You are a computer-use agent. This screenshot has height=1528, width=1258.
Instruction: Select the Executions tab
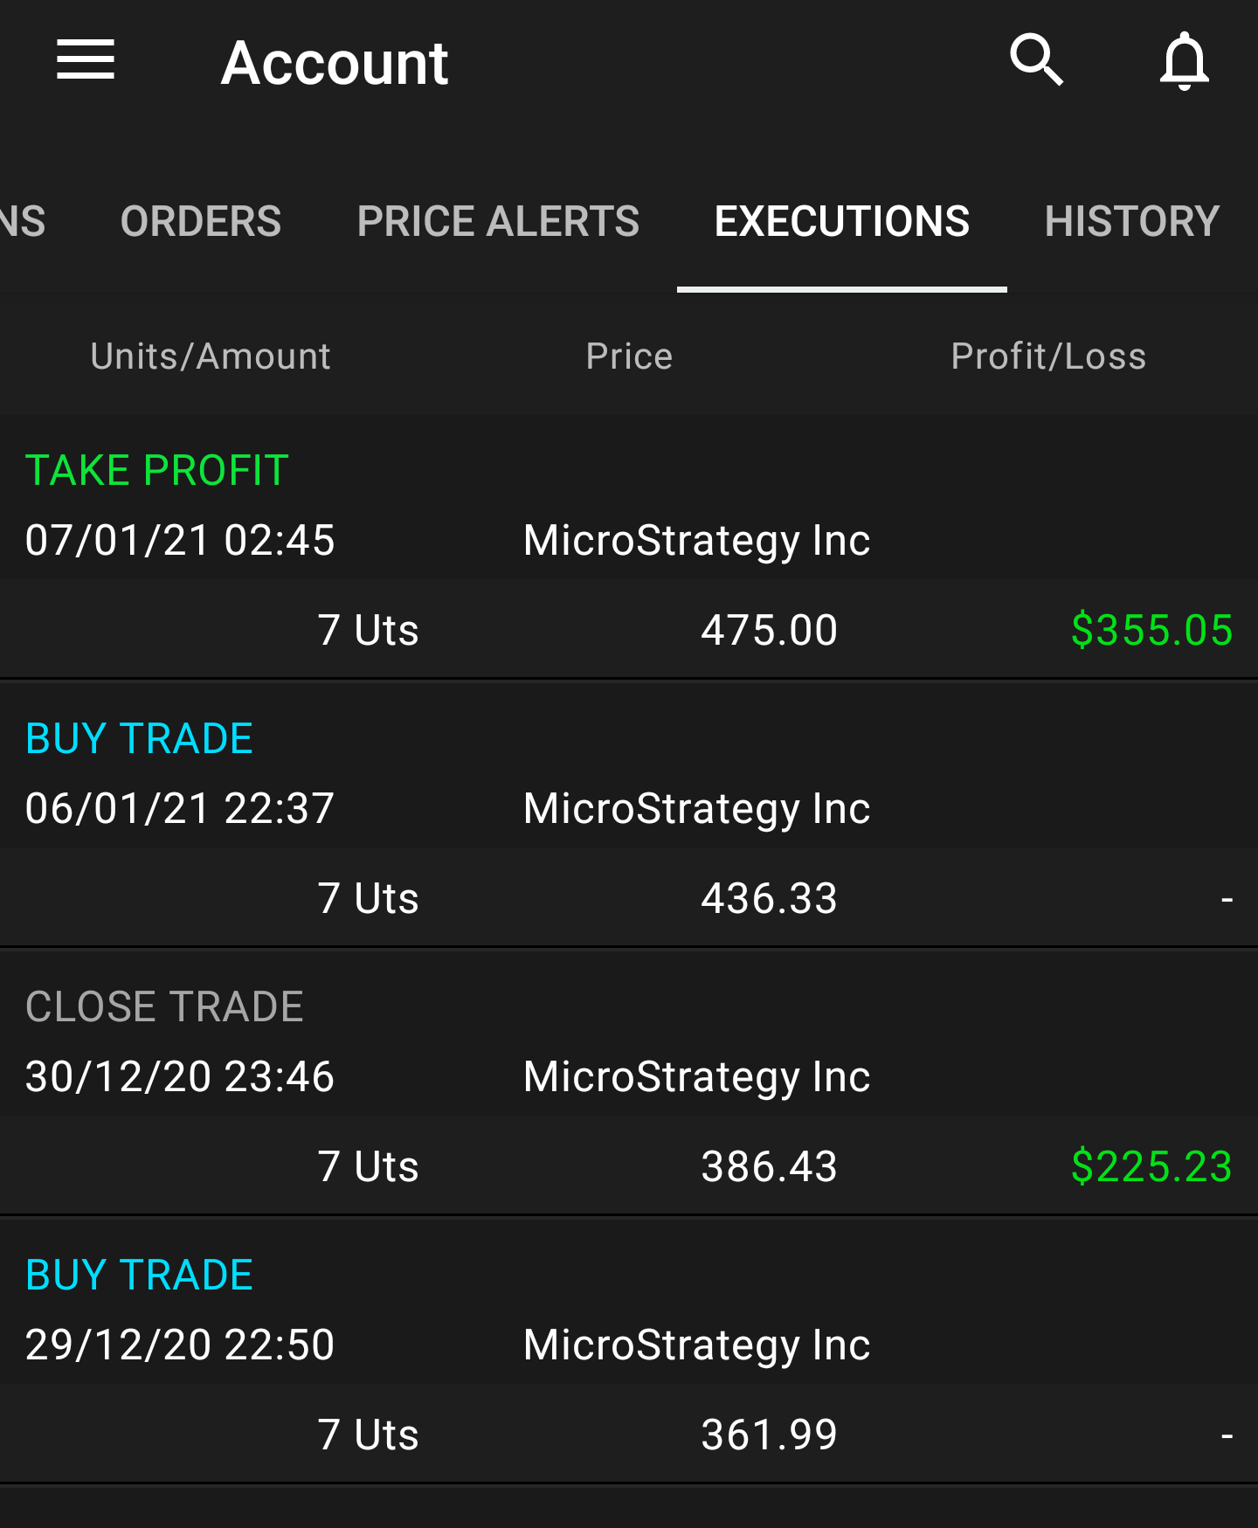point(842,221)
